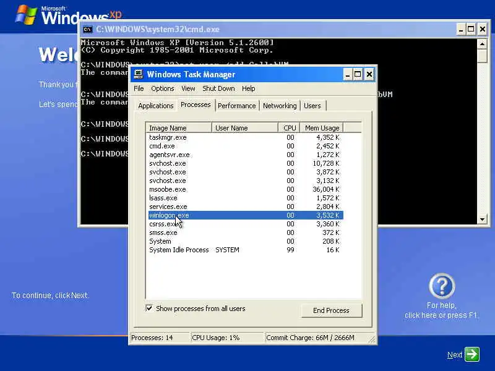Screen dimensions: 495x371
Task: Open the Users tab
Action: tap(312, 106)
